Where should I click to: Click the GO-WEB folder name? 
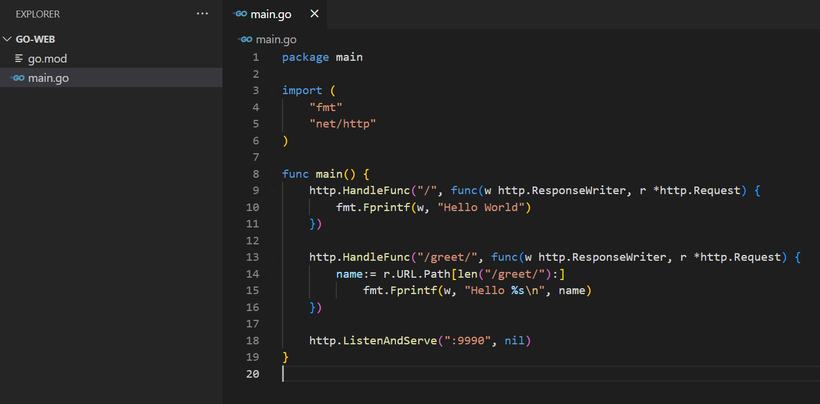(x=36, y=39)
